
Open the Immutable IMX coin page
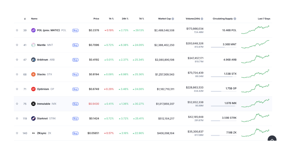point(47,104)
